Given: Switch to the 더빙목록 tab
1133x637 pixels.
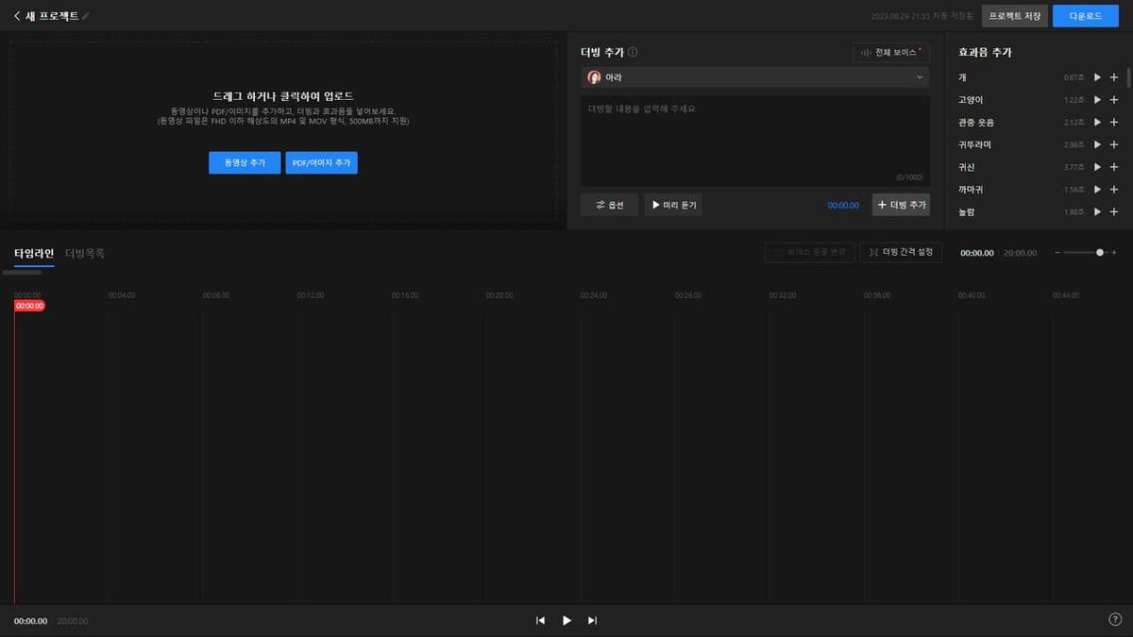Looking at the screenshot, I should pos(85,253).
